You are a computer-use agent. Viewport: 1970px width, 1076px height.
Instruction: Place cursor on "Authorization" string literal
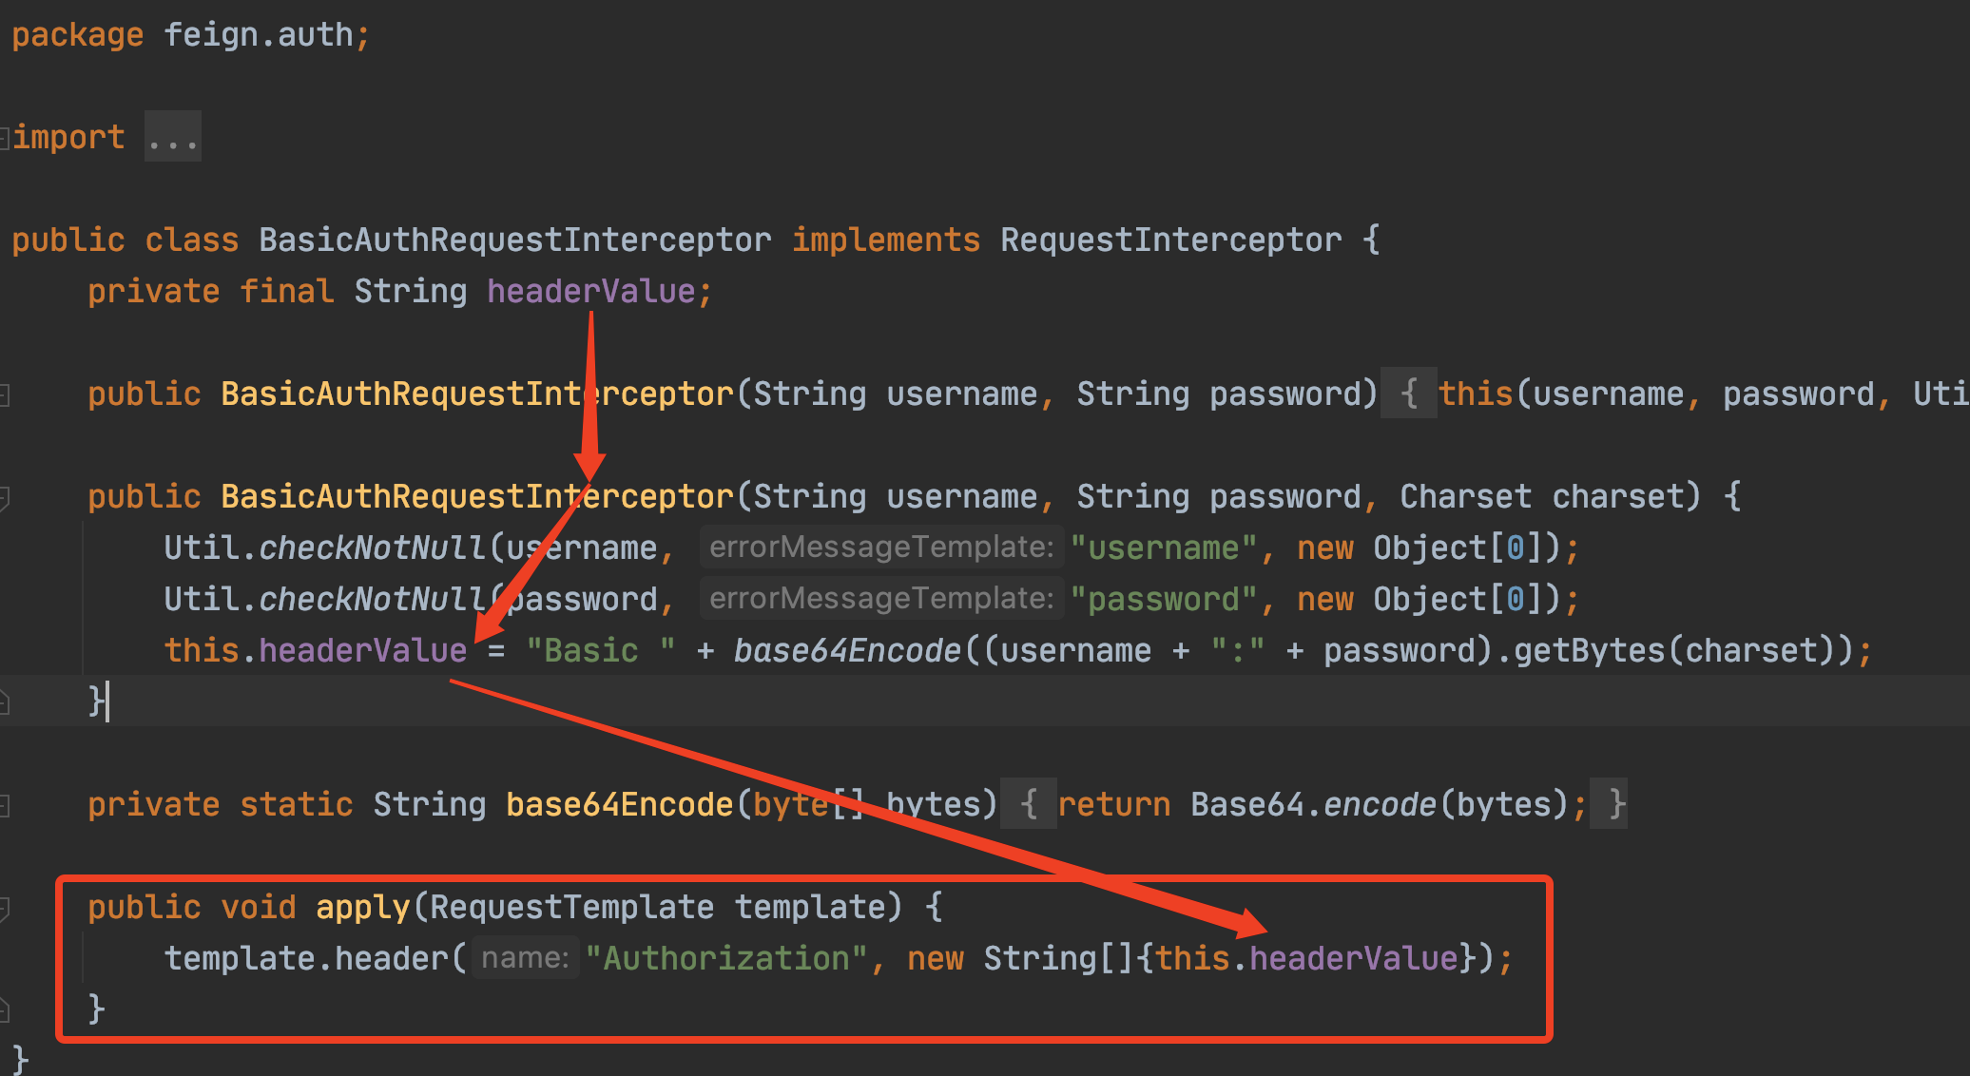tap(726, 959)
